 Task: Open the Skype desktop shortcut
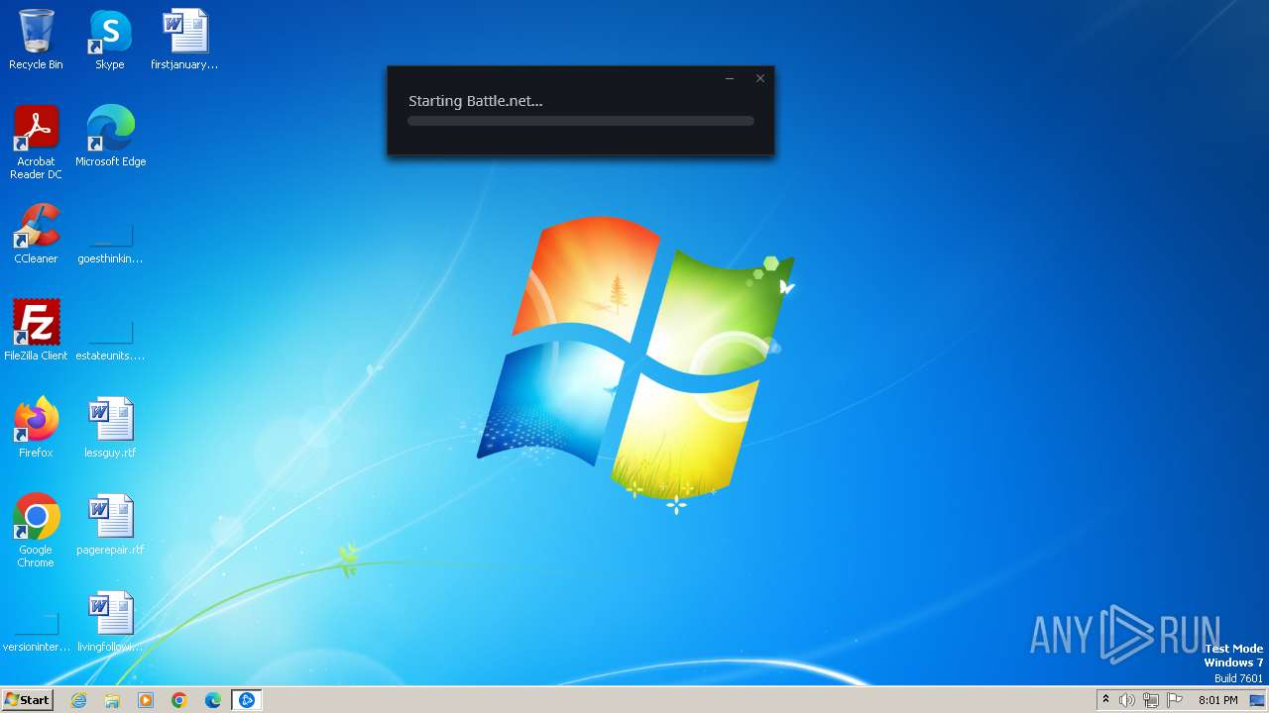pos(110,40)
